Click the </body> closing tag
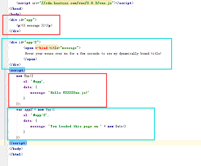This screenshot has height=166, width=201. tap(16, 149)
